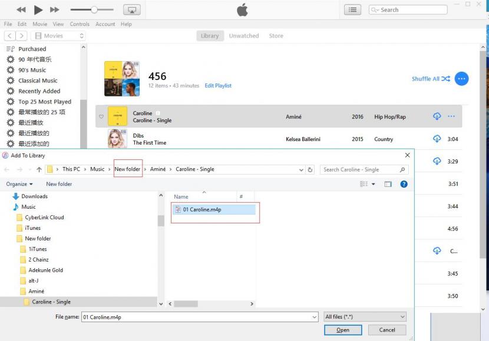Go up one folder level in the dialog

point(39,169)
